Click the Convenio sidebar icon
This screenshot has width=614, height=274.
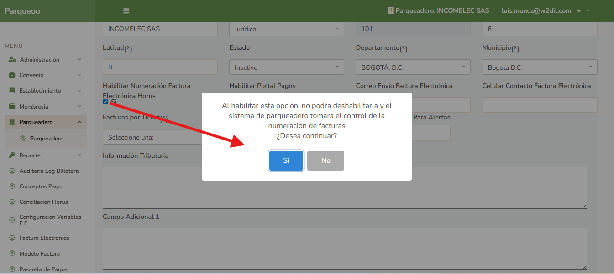click(11, 75)
